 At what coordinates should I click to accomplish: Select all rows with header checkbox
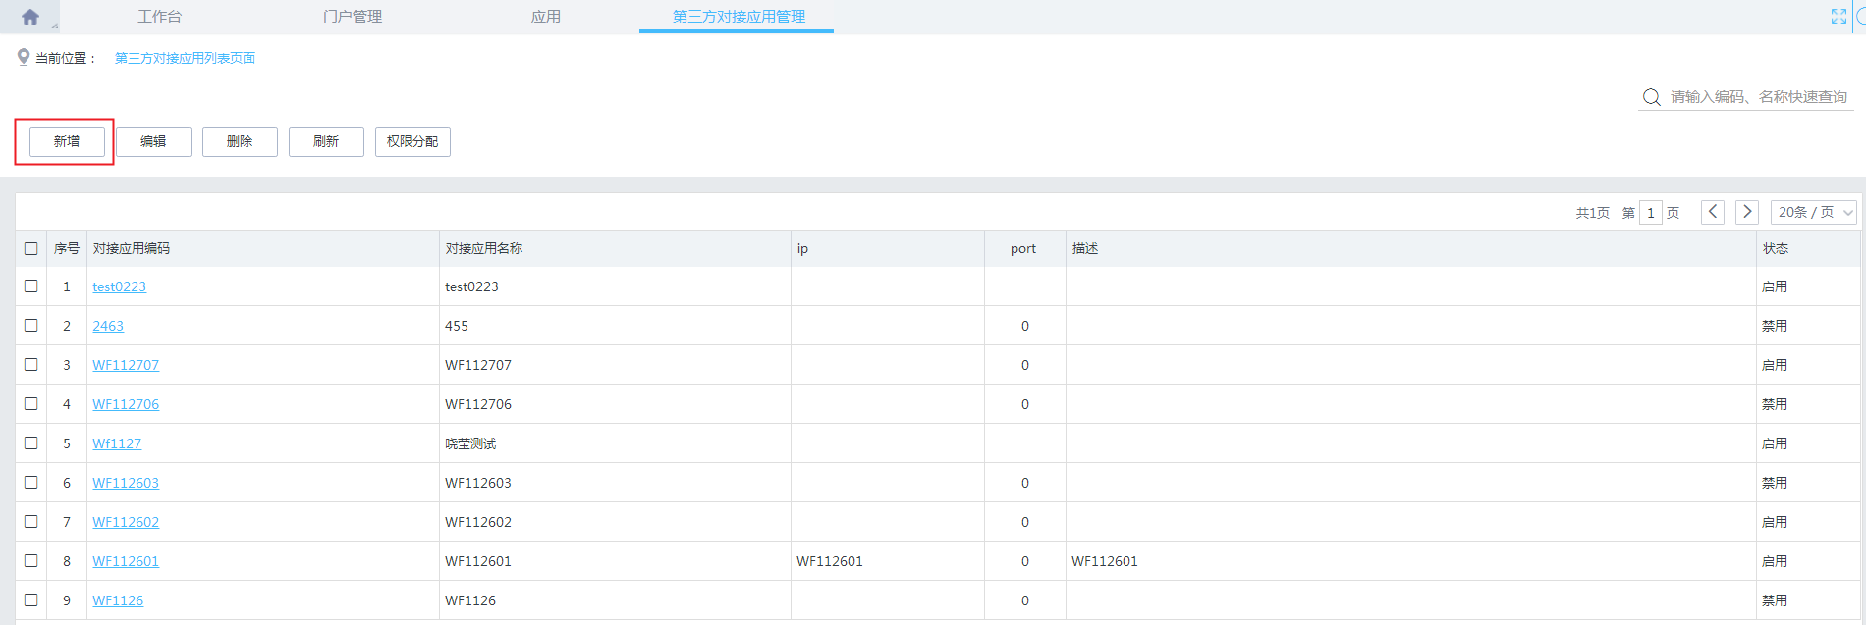(31, 248)
